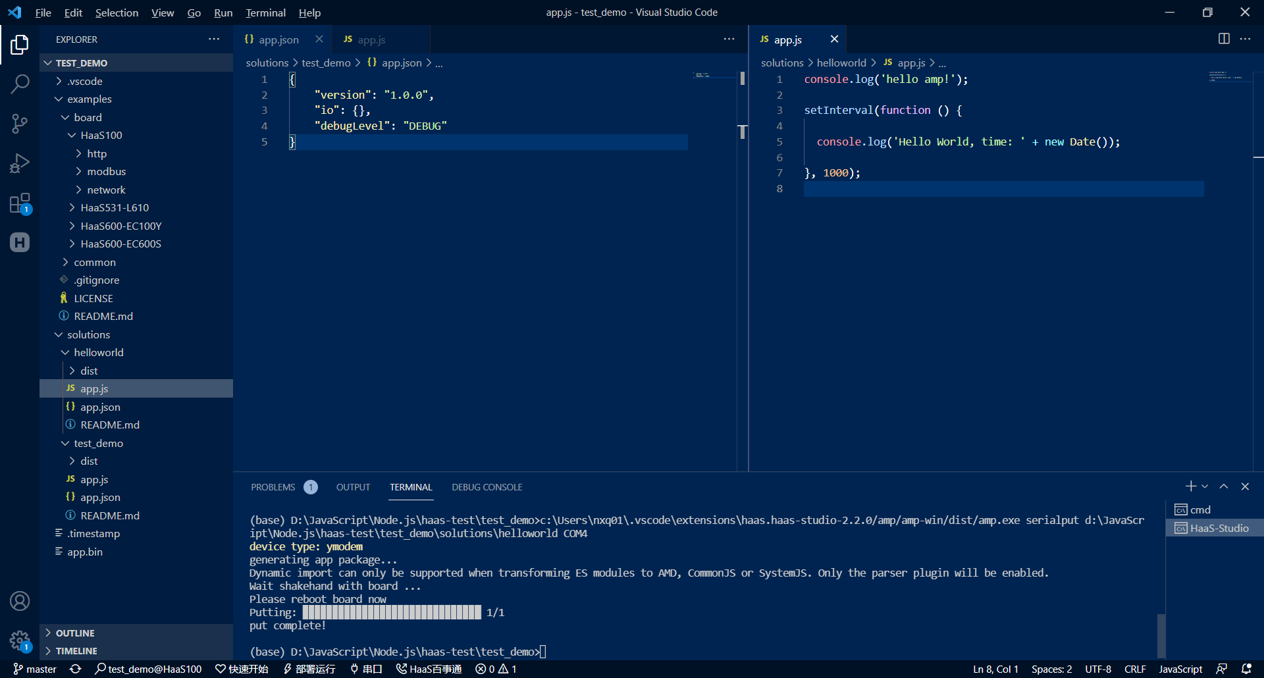Open notifications bell icon
This screenshot has width=1264, height=678.
[x=1246, y=669]
